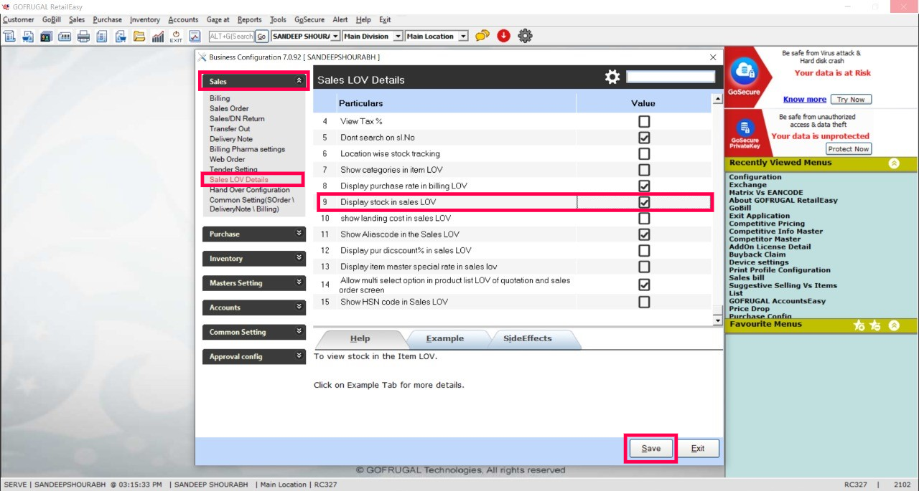
Task: Click the GoSecure cloud lock icon
Action: coord(744,70)
